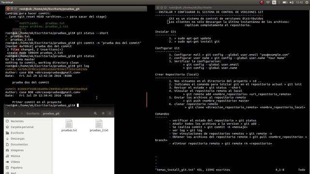Screen dimensions: 310x174
Task: Click the pruebas_git terminal title bar
Action: pos(76,9)
